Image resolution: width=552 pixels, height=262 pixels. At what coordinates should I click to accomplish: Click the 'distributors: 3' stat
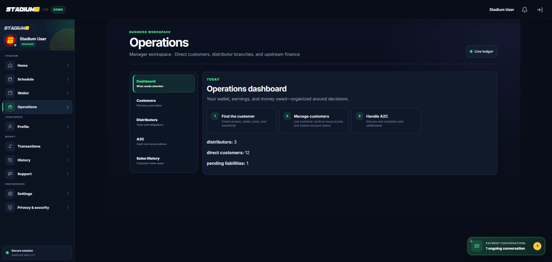pos(222,142)
